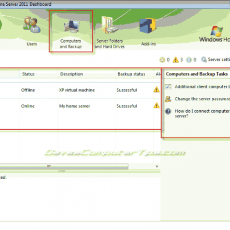
Task: Open the Users section icon
Action: tap(32, 25)
